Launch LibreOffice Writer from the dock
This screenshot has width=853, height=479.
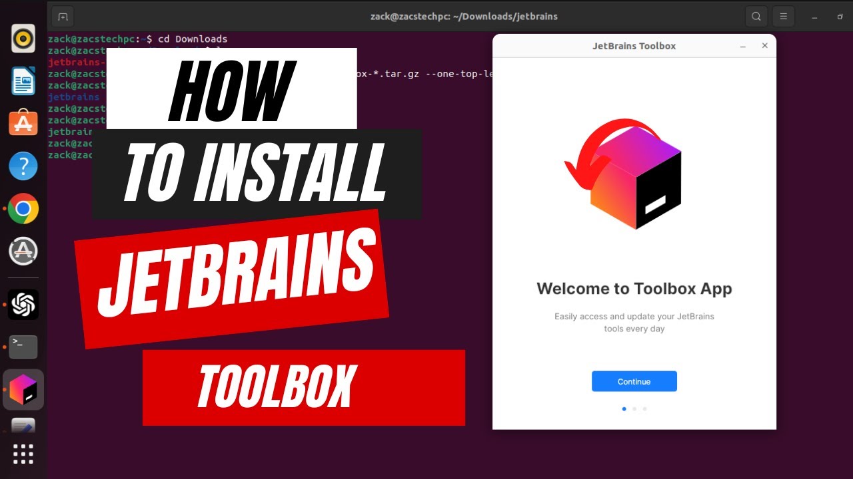click(x=23, y=81)
